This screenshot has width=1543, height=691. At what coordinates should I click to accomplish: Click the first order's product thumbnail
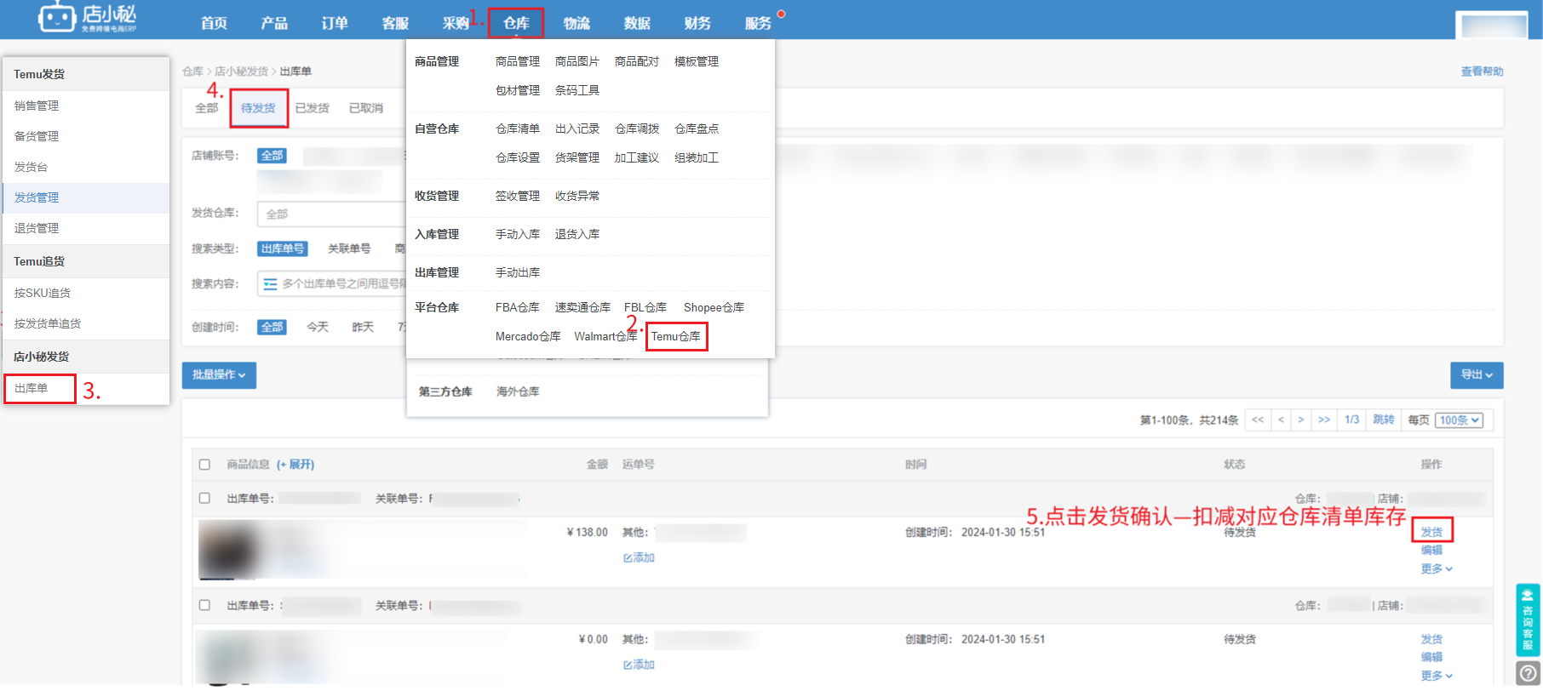click(x=228, y=550)
